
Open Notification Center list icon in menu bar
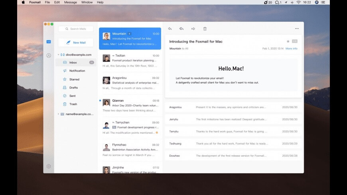coord(323,2)
